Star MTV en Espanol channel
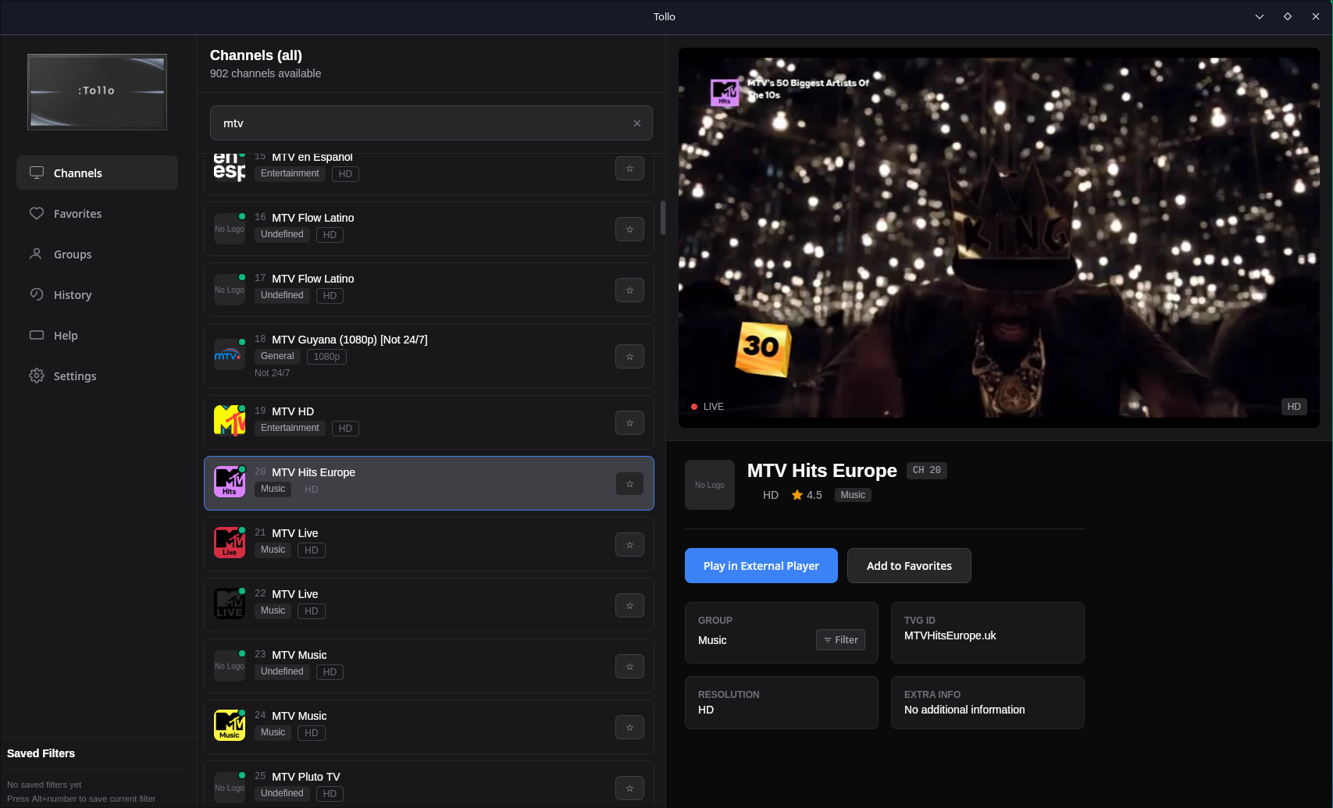The width and height of the screenshot is (1333, 808). (x=629, y=169)
